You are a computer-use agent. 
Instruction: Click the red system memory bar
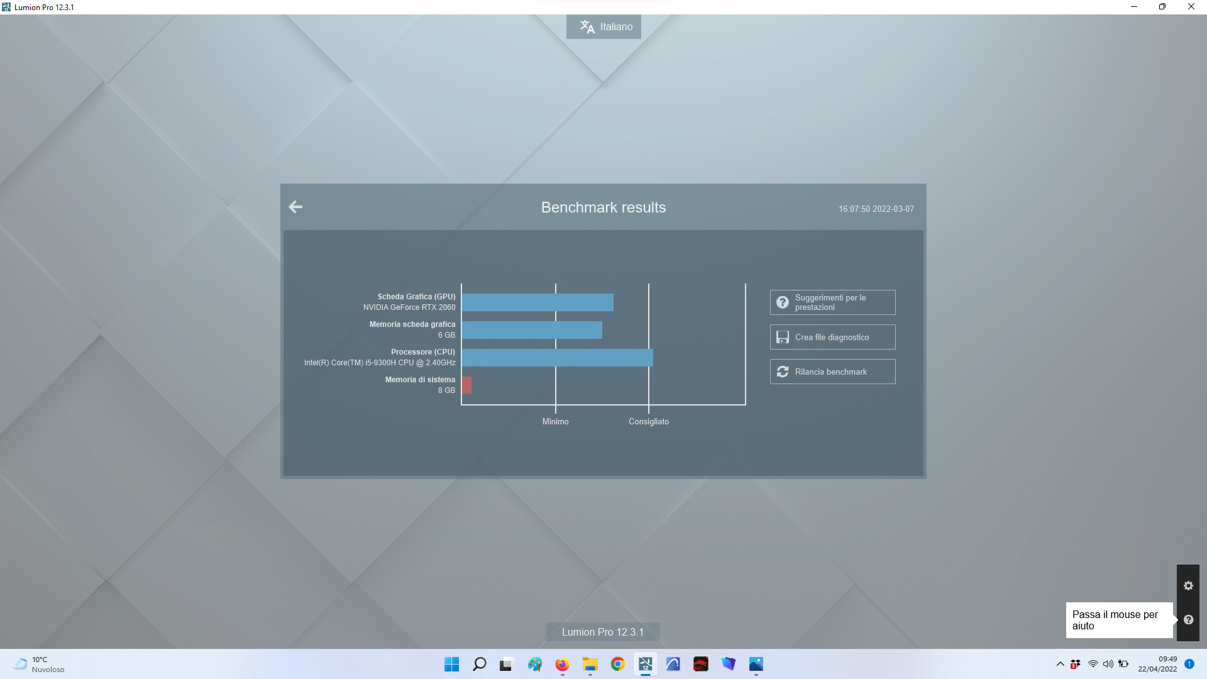[x=466, y=385]
